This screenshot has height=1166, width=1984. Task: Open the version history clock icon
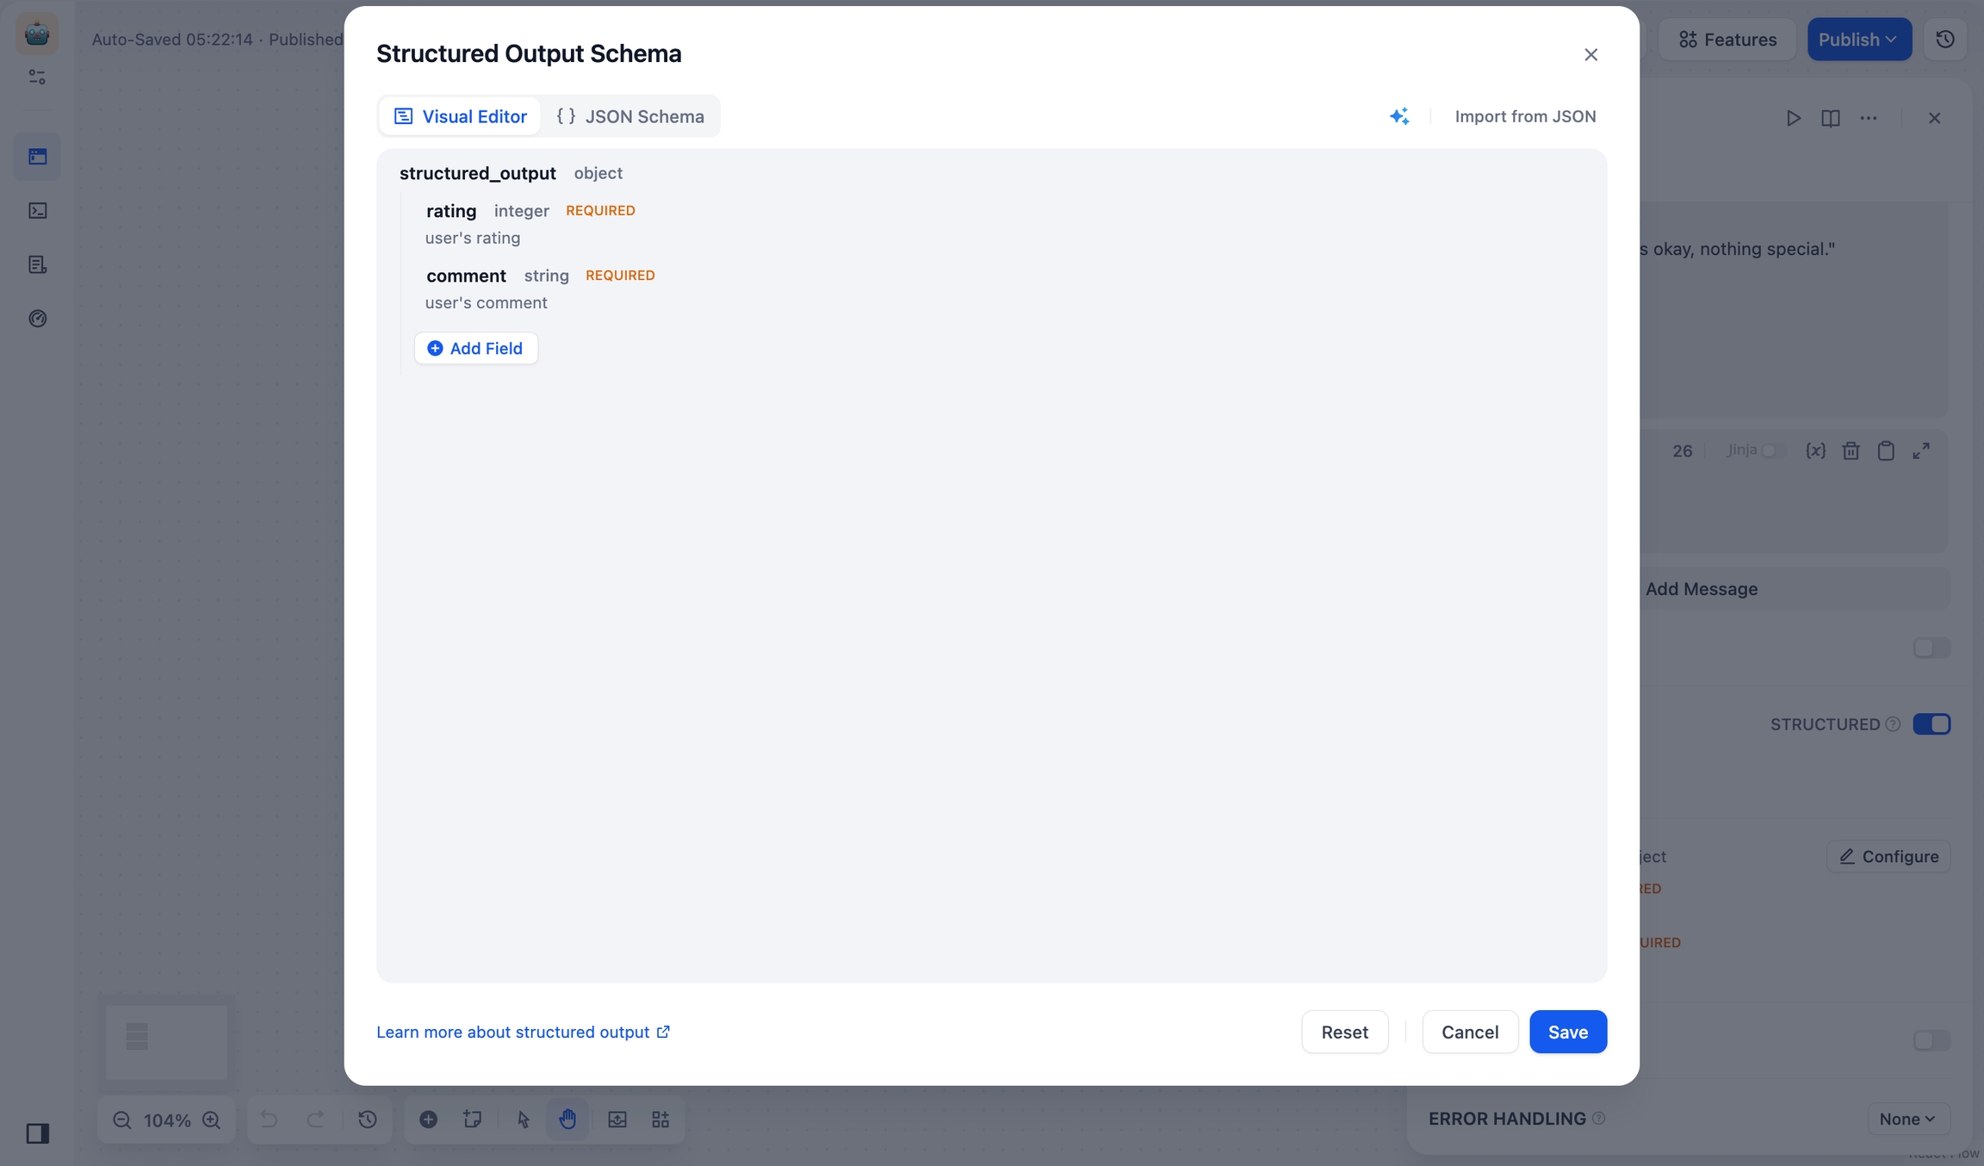click(x=1944, y=40)
